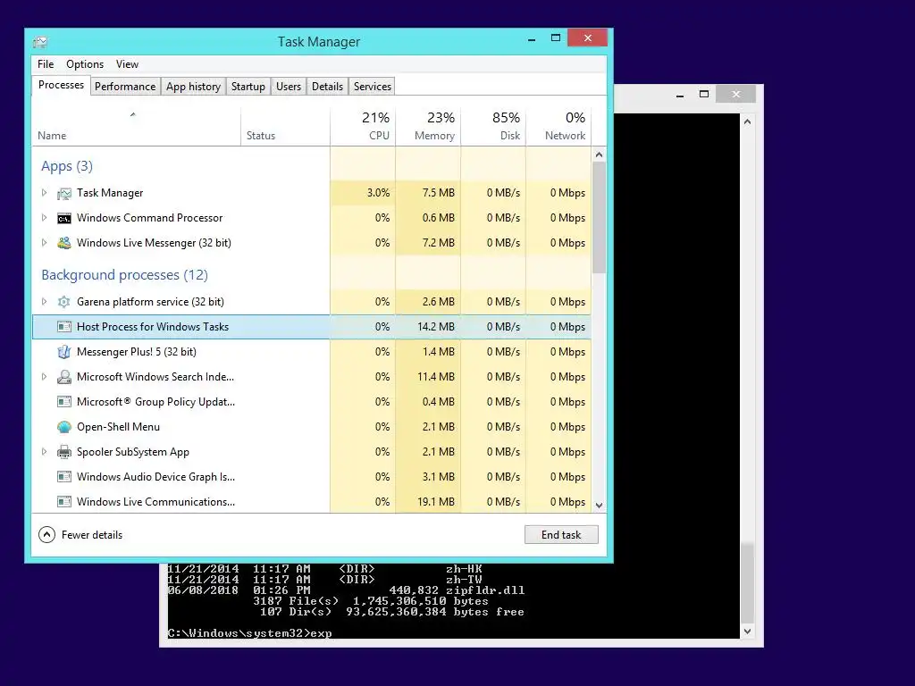Maximize the Command Prompt window
The width and height of the screenshot is (915, 686).
(704, 95)
